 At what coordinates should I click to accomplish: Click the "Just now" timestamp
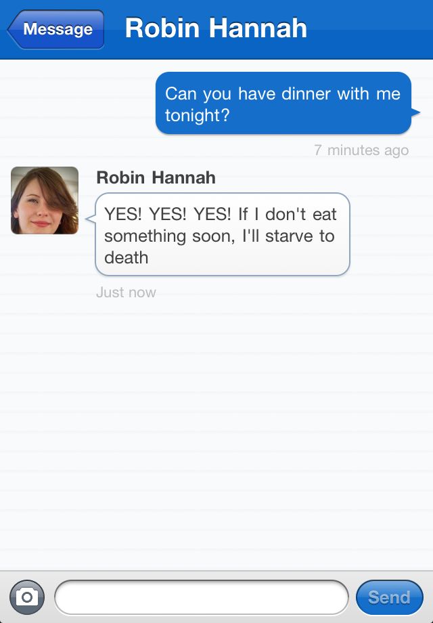coord(126,293)
